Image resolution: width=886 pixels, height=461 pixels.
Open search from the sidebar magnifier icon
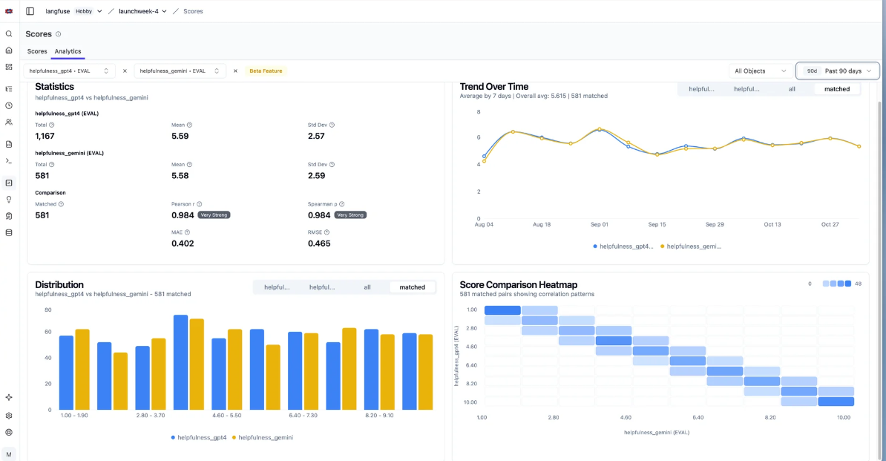tap(9, 34)
